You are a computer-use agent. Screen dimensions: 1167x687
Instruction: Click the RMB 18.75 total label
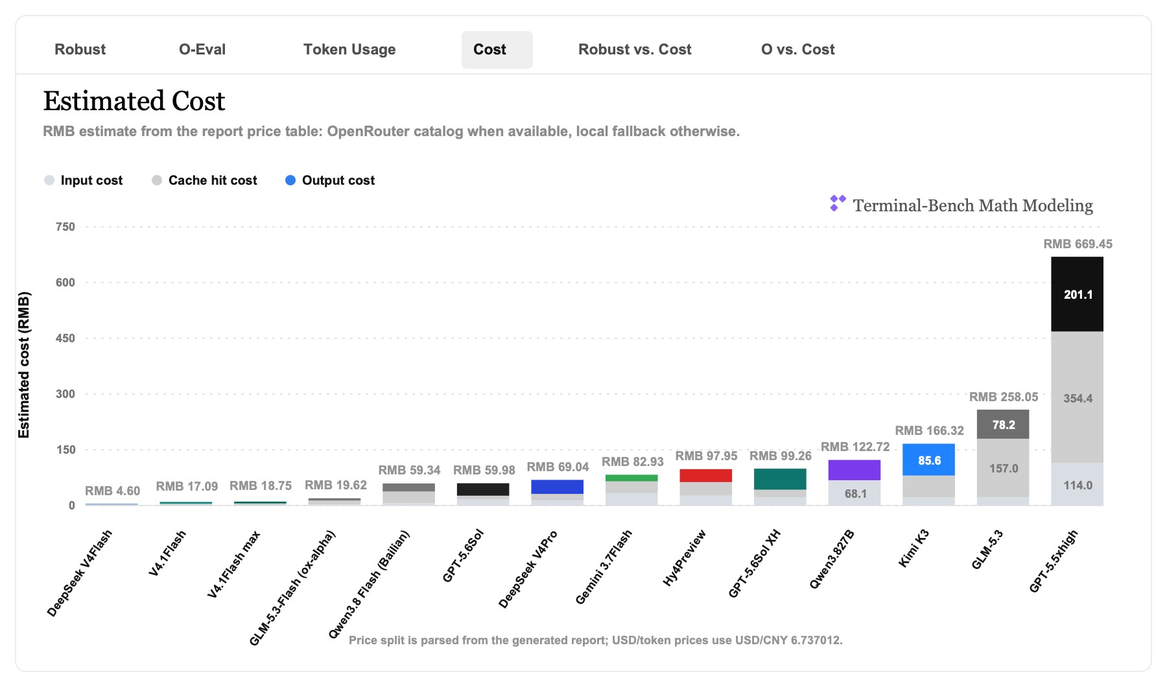pos(261,486)
